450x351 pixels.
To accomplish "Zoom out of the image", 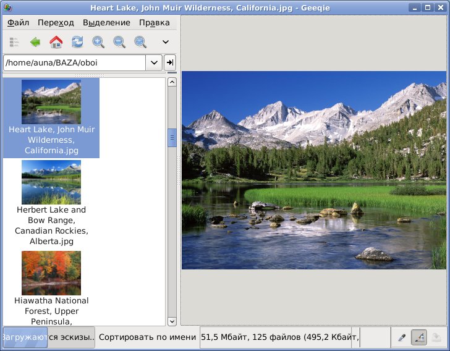I will 119,42.
